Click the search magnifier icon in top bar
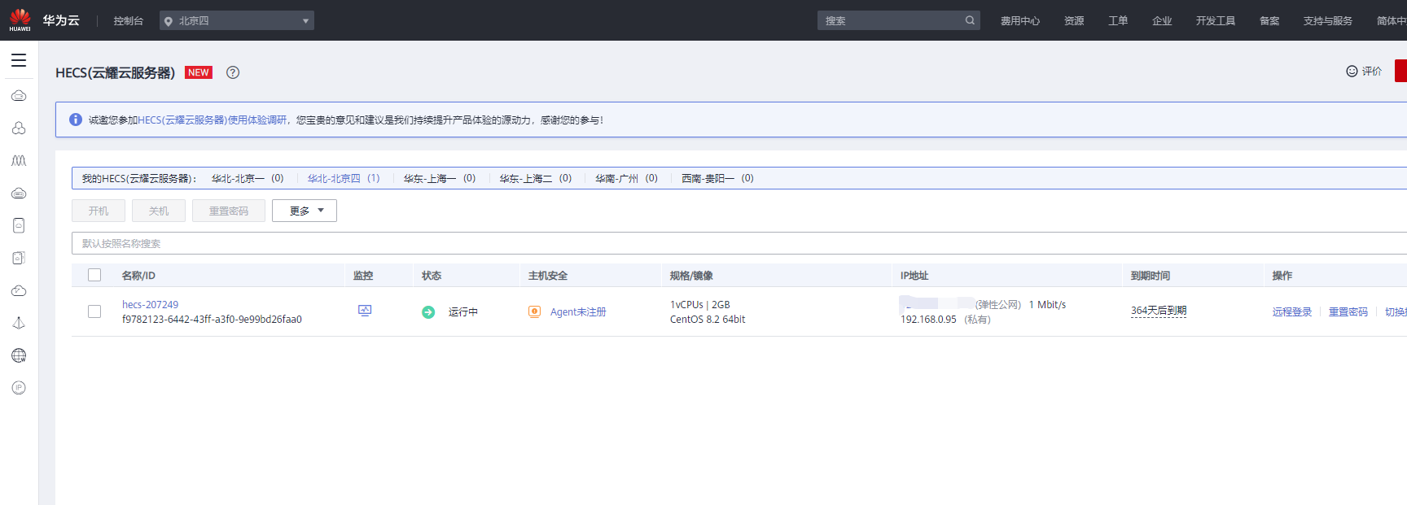The width and height of the screenshot is (1407, 505). click(970, 20)
